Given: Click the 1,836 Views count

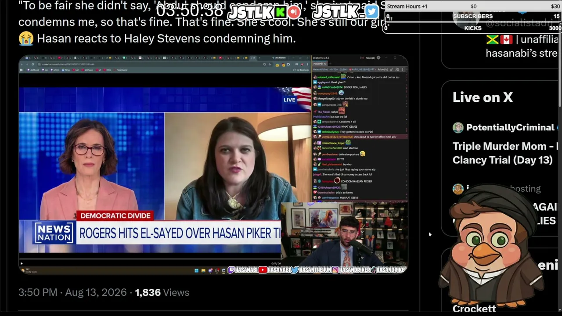Looking at the screenshot, I should 162,292.
